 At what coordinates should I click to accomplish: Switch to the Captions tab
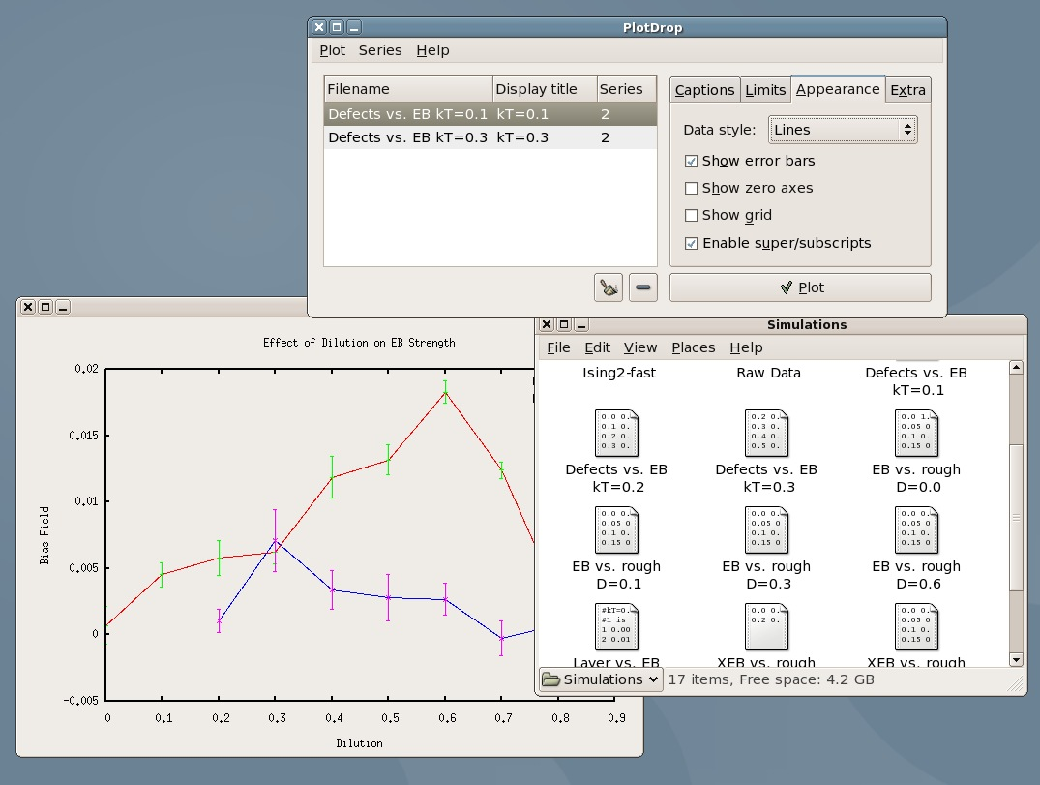tap(704, 90)
